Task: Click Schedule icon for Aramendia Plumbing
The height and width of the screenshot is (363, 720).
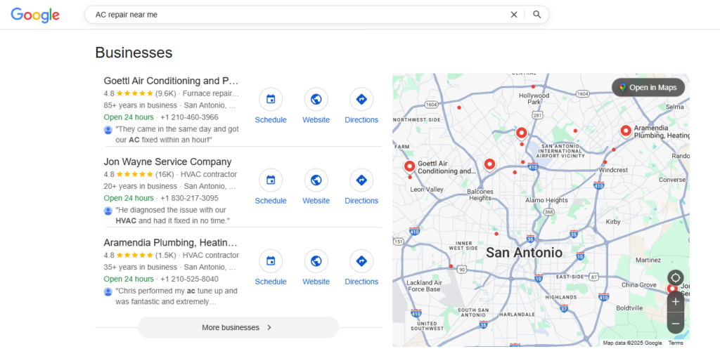Action: [x=271, y=261]
